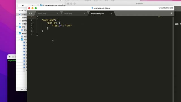
Task: Go to next tab with right arrow
Action: [32, 13]
